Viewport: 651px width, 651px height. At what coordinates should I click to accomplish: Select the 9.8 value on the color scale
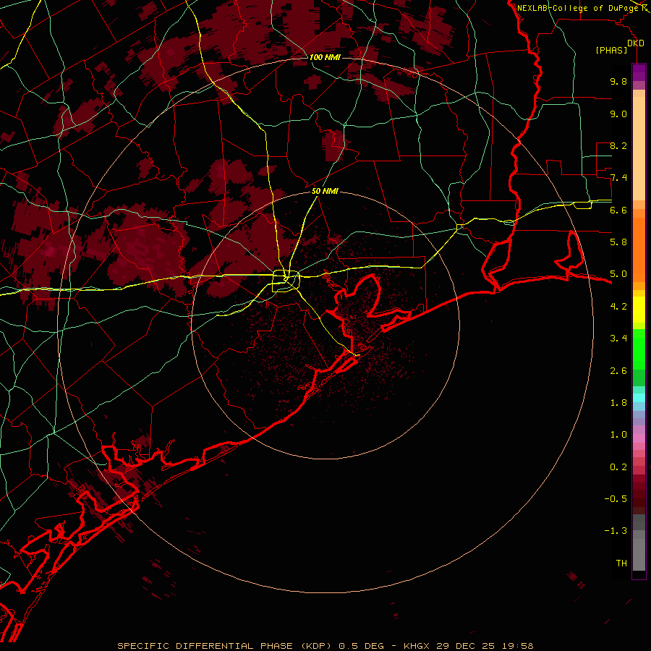point(618,81)
